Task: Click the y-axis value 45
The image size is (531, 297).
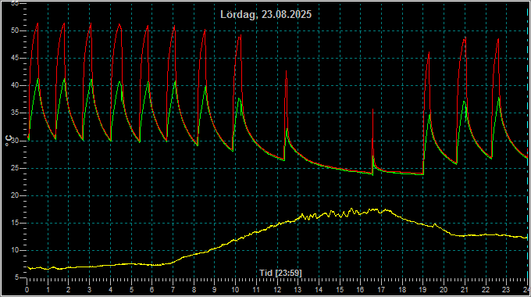Action: tap(15, 58)
